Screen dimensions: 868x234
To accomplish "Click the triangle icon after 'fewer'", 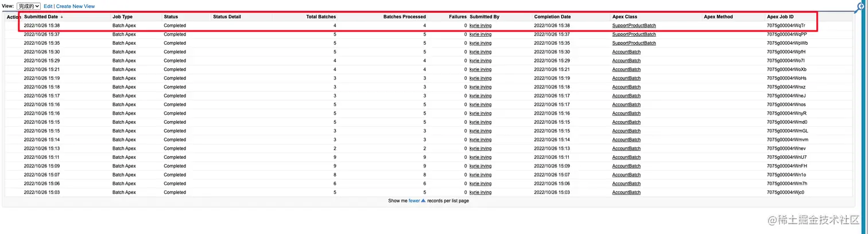I will pos(423,201).
